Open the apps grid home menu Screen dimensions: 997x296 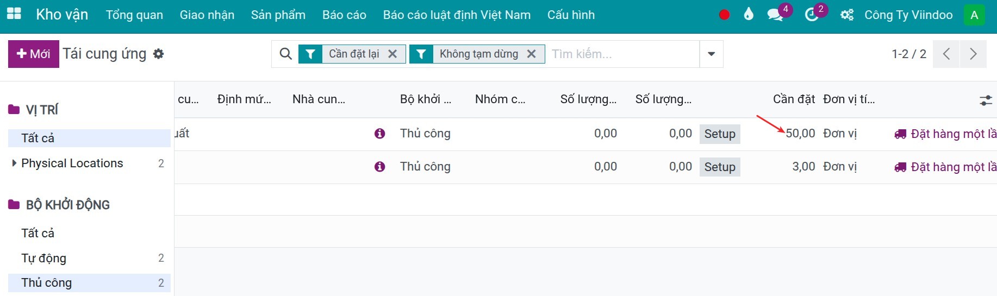coord(14,14)
